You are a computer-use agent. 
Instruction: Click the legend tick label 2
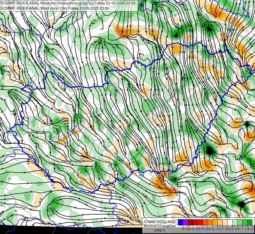click(x=252, y=229)
